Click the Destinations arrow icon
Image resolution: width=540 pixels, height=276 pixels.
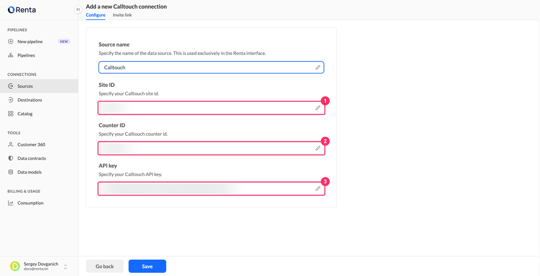tap(10, 100)
